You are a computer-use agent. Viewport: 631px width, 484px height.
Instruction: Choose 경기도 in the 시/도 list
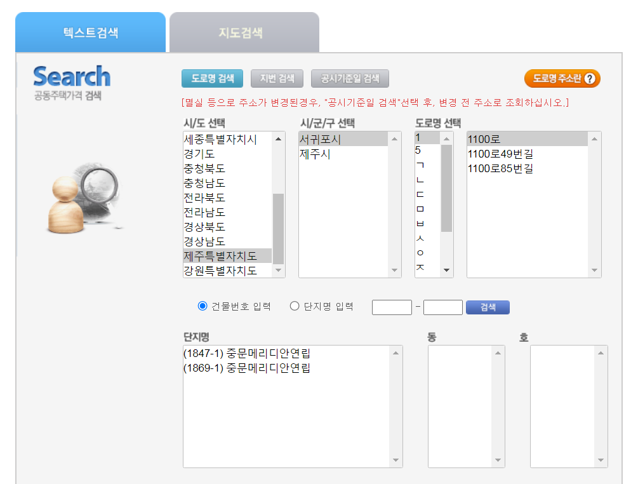point(227,154)
